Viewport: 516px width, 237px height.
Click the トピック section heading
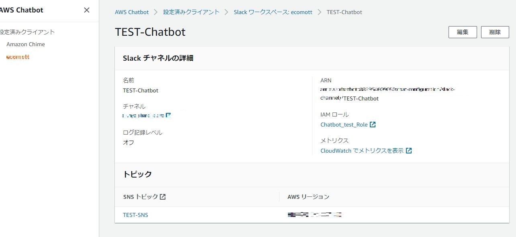(x=137, y=174)
